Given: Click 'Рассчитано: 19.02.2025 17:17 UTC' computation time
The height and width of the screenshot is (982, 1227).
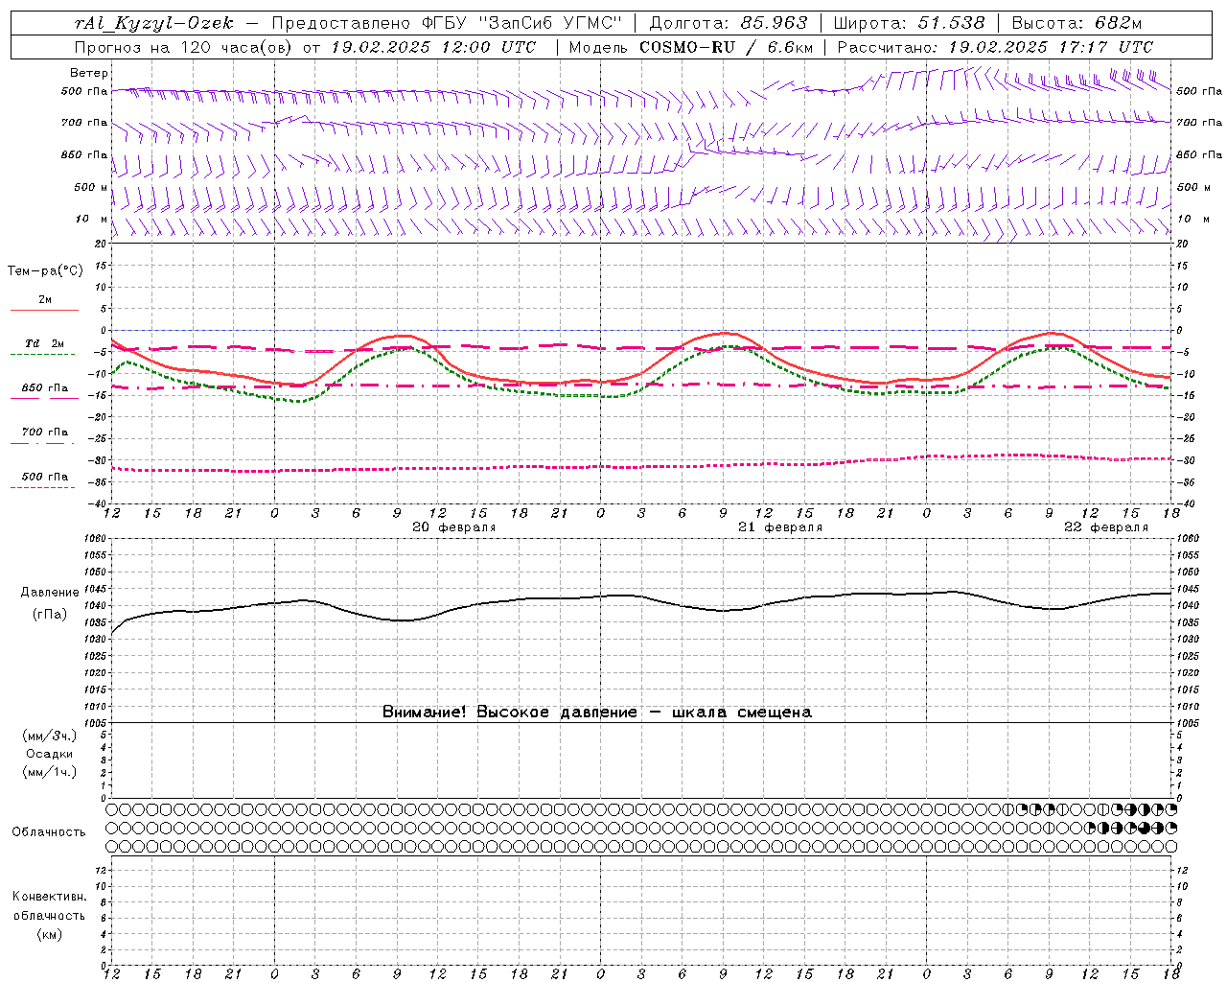Looking at the screenshot, I should (x=995, y=47).
